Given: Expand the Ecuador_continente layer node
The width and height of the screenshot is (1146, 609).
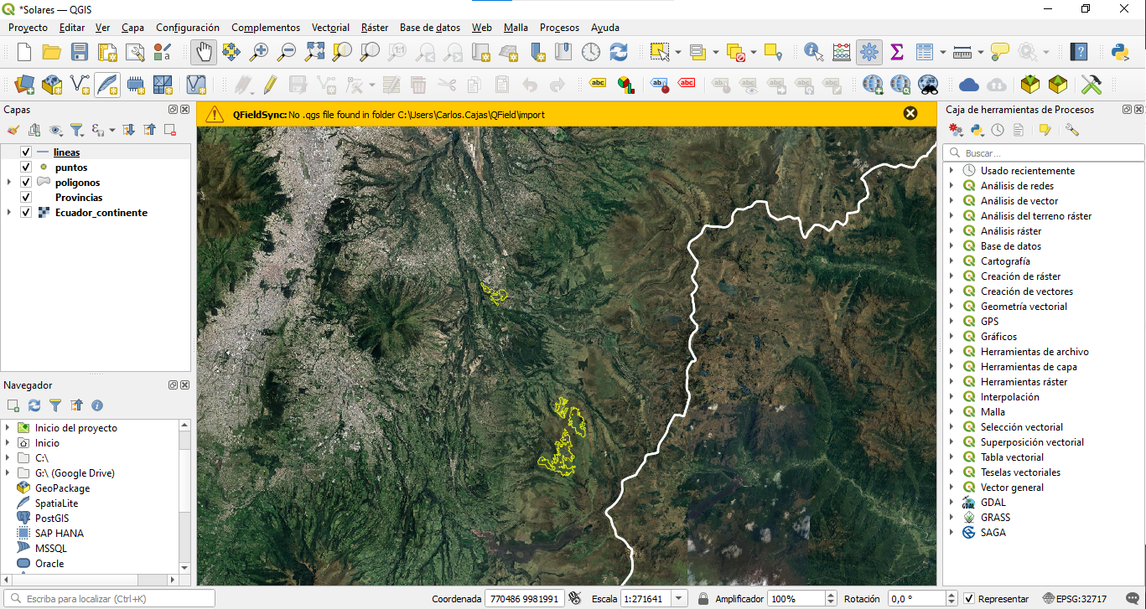Looking at the screenshot, I should click(x=9, y=213).
